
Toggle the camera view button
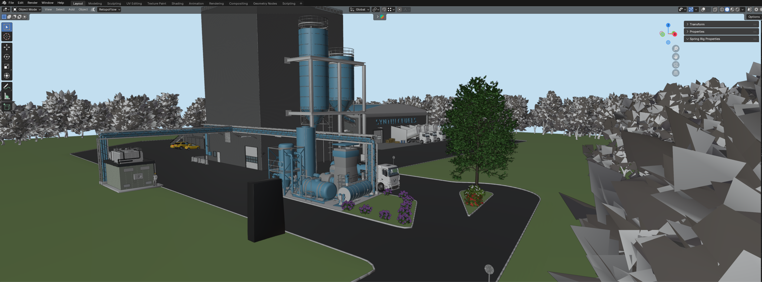[676, 65]
